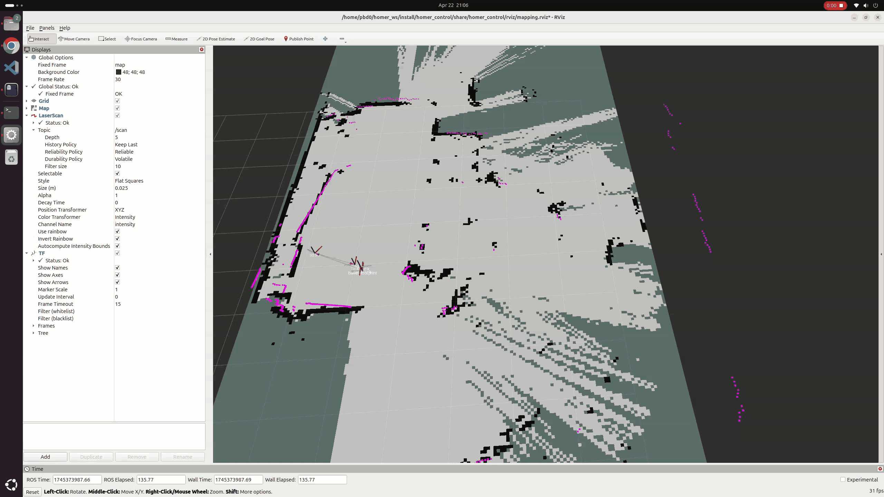Uncheck Show Names under TF

pyautogui.click(x=117, y=267)
